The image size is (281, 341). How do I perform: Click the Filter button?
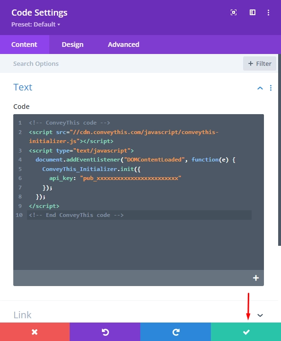pos(260,63)
